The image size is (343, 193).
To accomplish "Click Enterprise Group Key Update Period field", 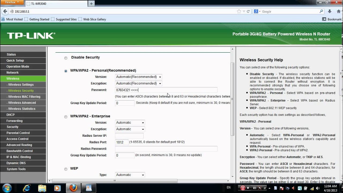I will pos(125,155).
